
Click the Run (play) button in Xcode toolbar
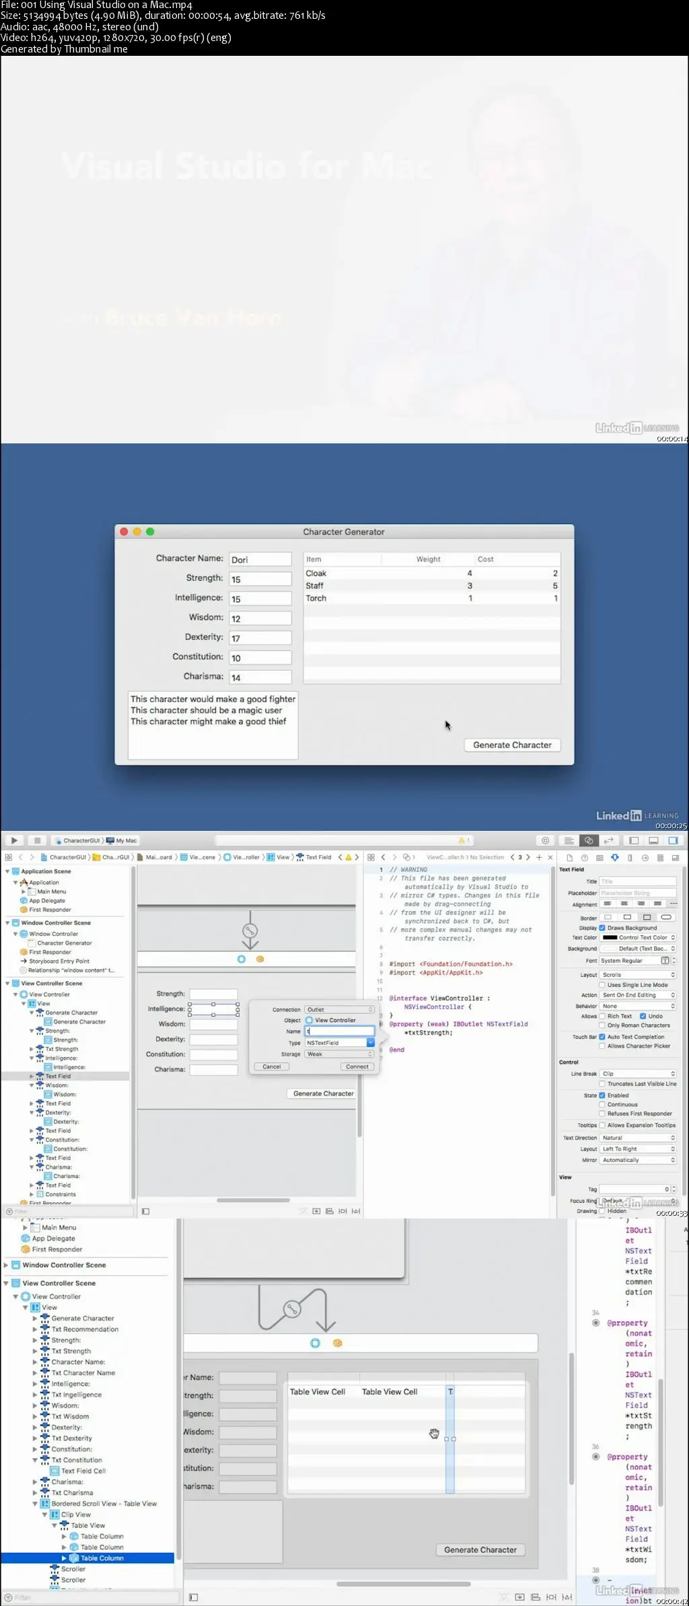pyautogui.click(x=14, y=840)
